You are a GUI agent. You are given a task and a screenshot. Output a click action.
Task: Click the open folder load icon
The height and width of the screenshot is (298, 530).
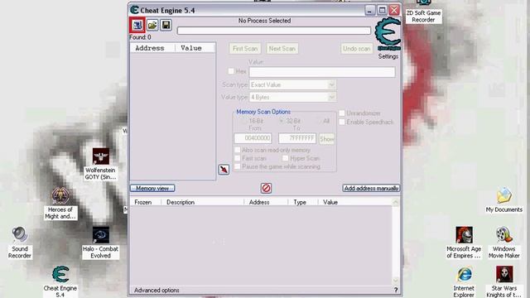tap(152, 25)
